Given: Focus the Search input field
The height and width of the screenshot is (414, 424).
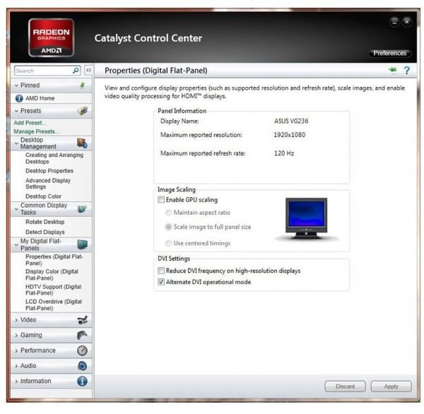Looking at the screenshot, I should pos(44,71).
